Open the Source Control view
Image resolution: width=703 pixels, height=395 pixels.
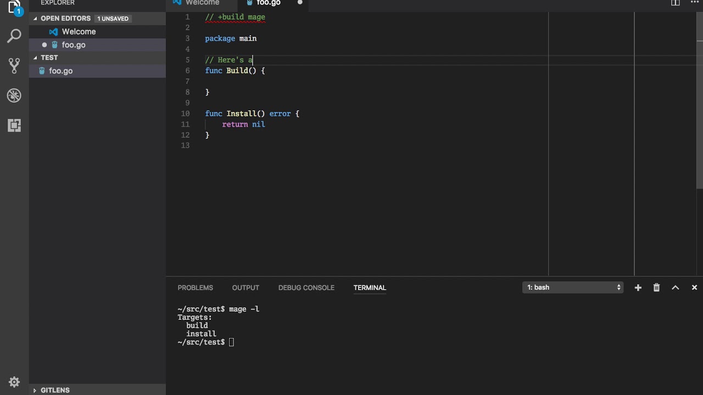pos(14,66)
